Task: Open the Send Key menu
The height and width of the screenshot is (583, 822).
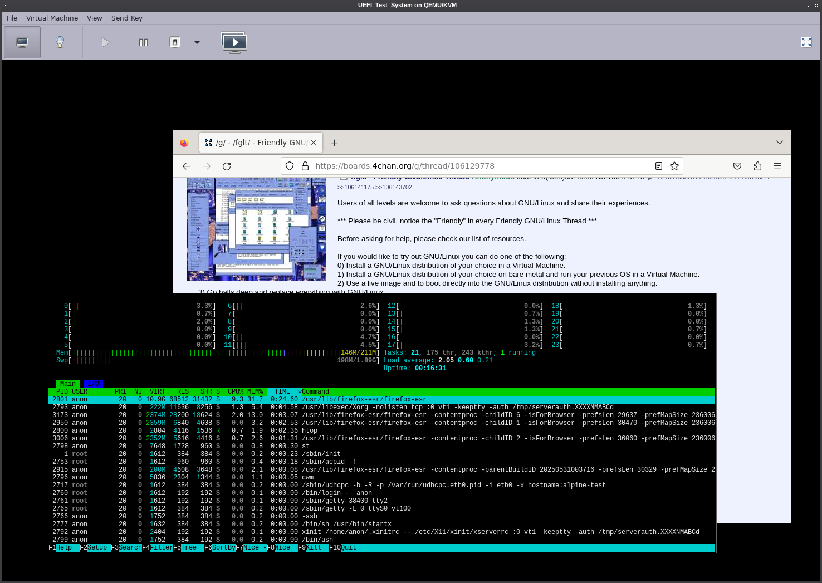Action: 127,18
